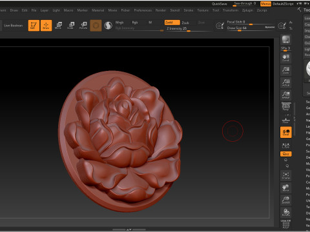Click the Frame mesh icon
Screen dimensions: 310x232
pyautogui.click(x=286, y=175)
